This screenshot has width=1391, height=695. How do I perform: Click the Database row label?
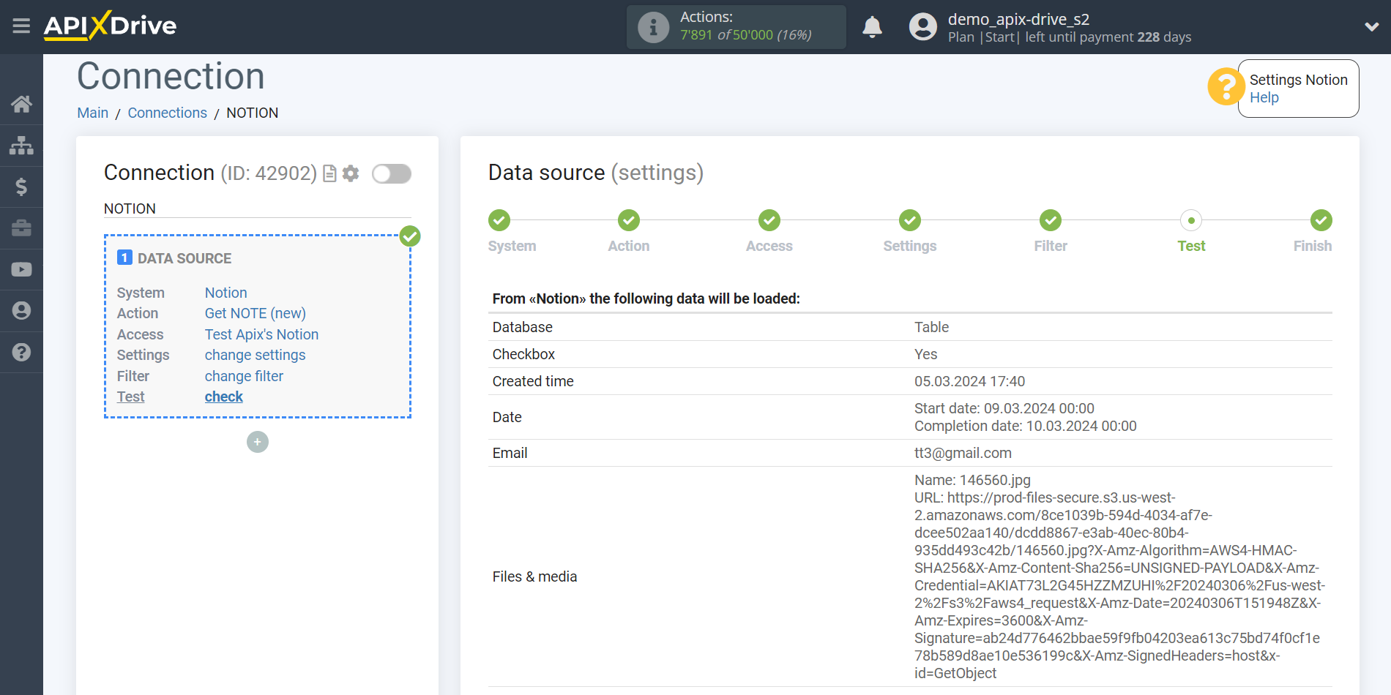[x=522, y=327]
